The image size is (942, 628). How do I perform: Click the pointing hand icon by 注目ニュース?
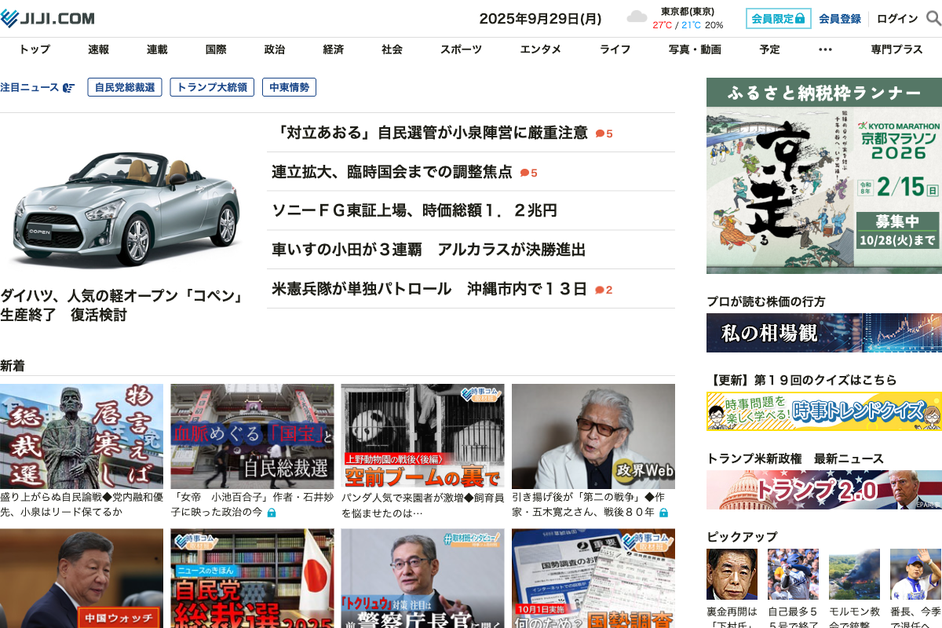click(x=69, y=87)
